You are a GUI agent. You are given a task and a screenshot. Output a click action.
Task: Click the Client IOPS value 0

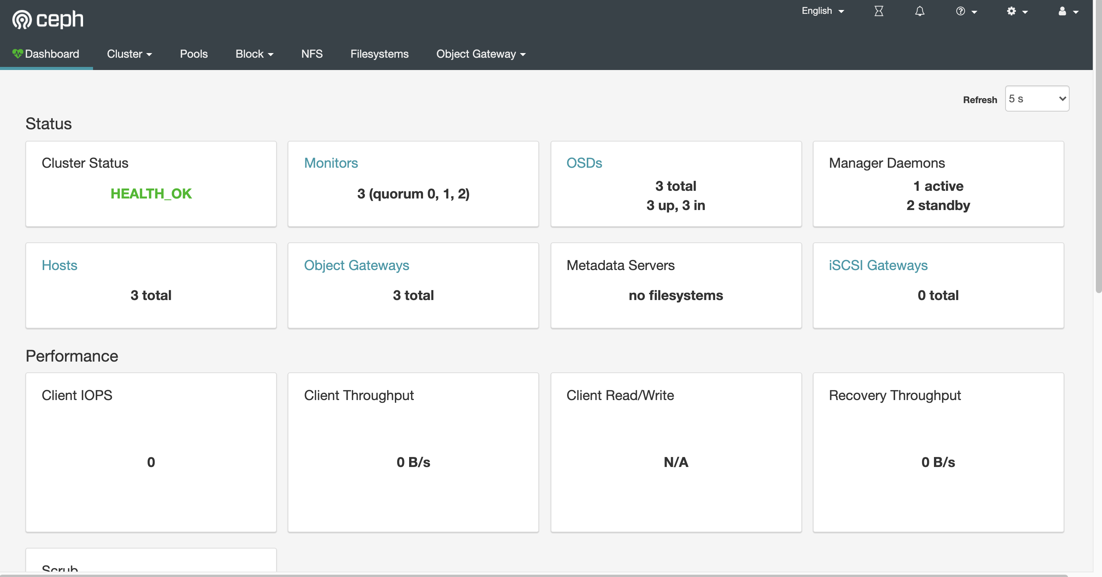151,462
